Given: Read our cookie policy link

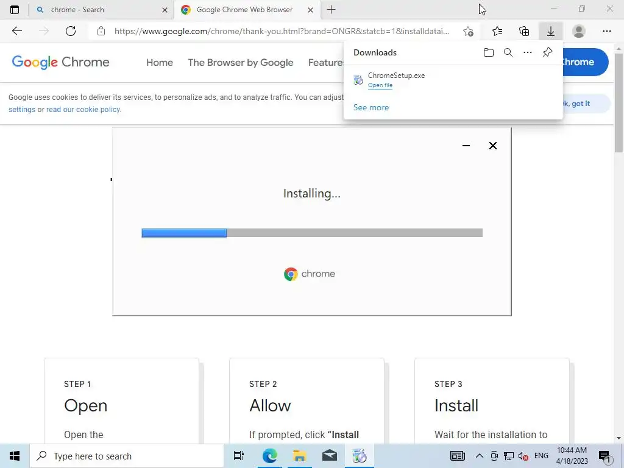Looking at the screenshot, I should [83, 110].
